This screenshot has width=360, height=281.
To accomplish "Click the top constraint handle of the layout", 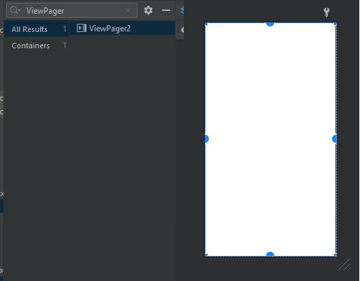I will 270,24.
